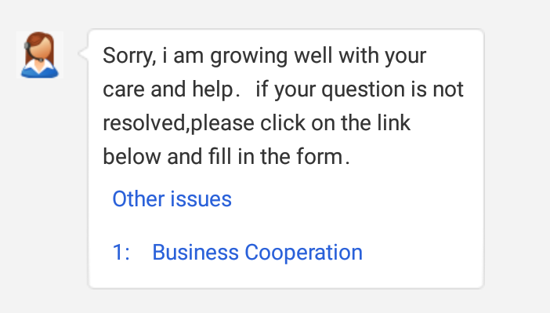The image size is (550, 313).
Task: Click the customer service agent avatar
Action: (x=40, y=55)
